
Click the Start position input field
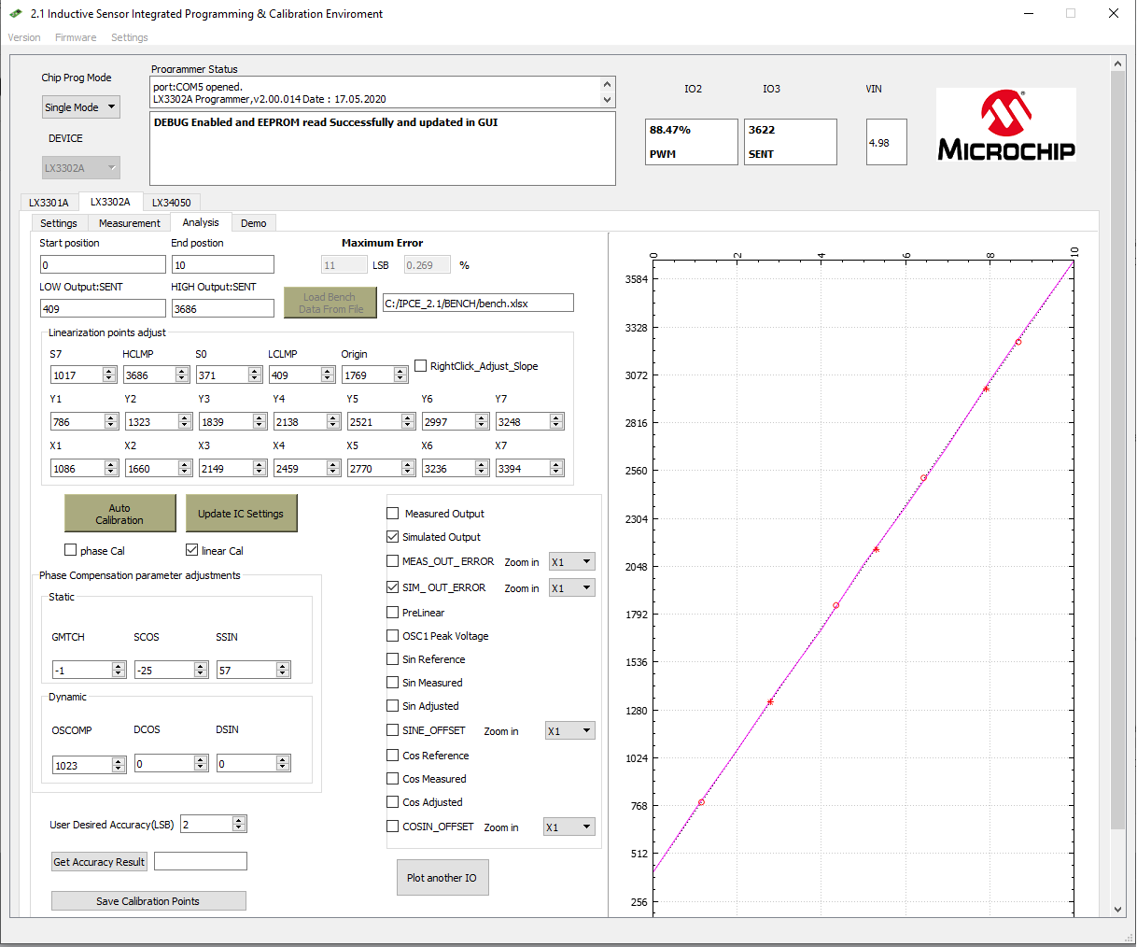[103, 265]
